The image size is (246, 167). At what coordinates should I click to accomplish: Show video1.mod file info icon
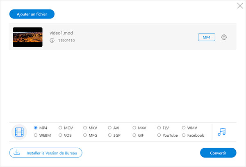coord(52,41)
